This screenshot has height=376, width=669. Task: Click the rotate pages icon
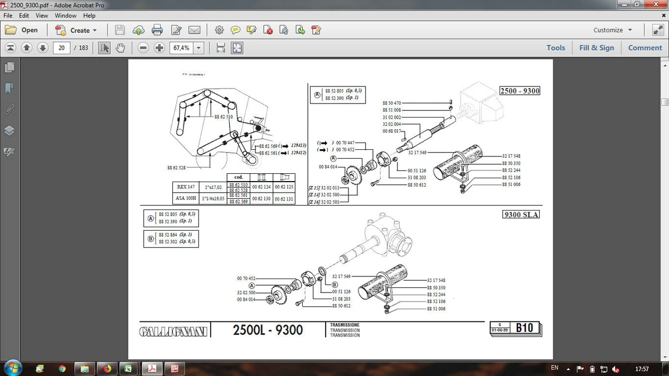[284, 30]
